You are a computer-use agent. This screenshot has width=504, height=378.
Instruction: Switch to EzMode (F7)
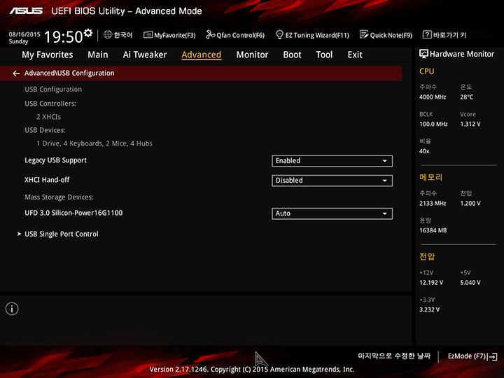click(472, 356)
